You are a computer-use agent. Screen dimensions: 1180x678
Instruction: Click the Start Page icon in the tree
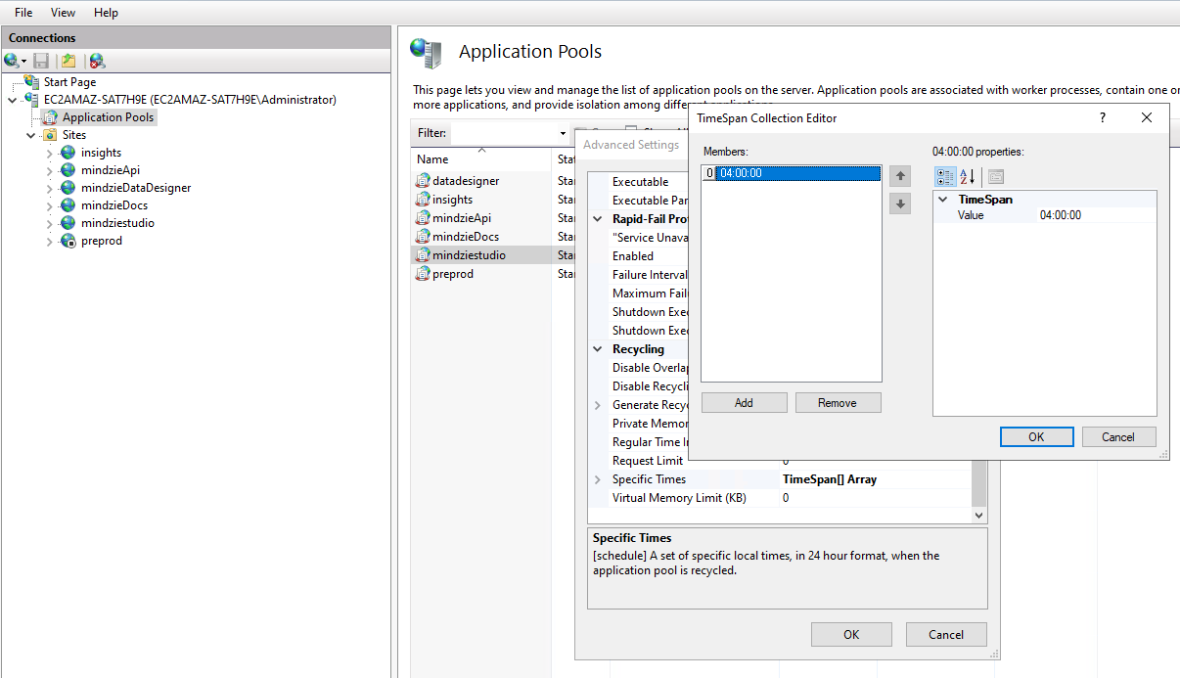(x=32, y=82)
